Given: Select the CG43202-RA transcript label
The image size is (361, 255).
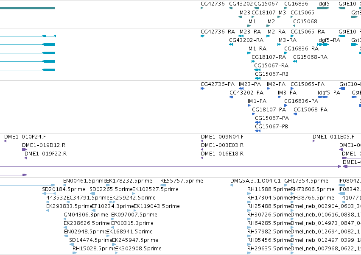Looking at the screenshot, I should pos(246,40).
